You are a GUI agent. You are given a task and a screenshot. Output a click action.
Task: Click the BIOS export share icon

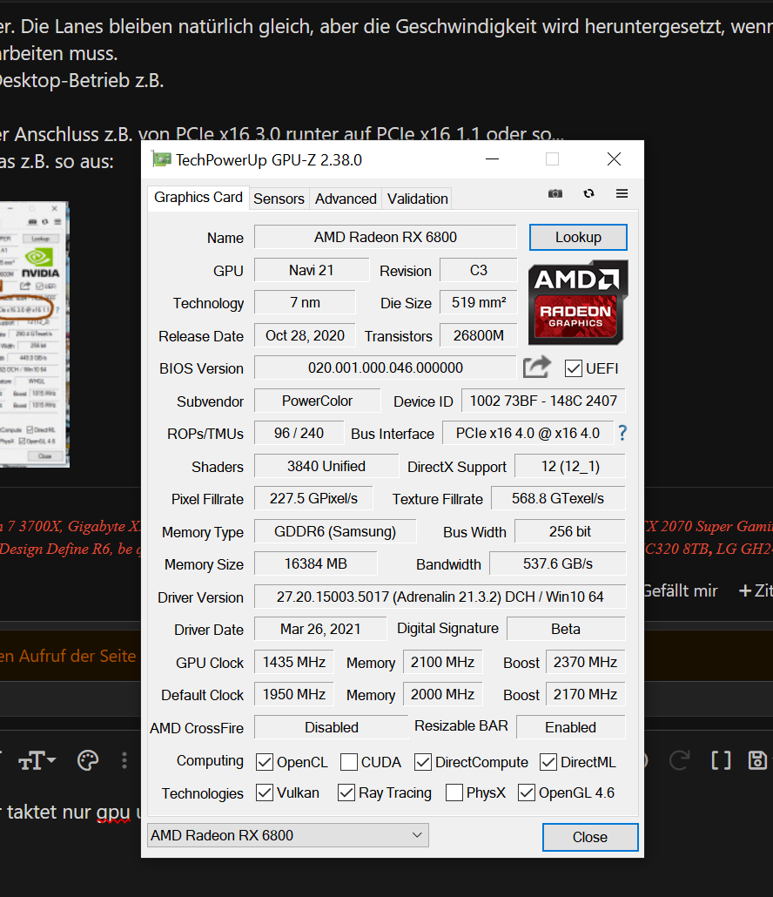click(x=537, y=368)
